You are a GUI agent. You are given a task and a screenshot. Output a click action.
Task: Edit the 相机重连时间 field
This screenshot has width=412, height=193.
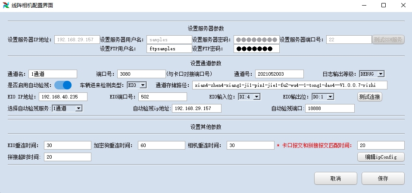coord(250,145)
